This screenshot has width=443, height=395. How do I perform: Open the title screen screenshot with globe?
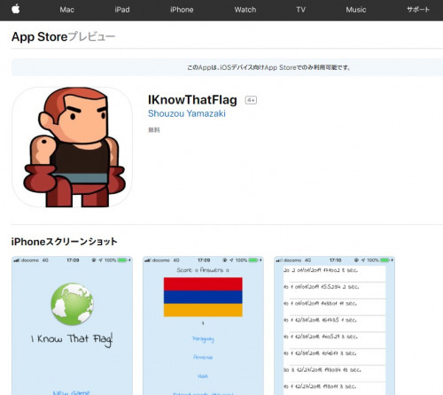[x=72, y=326]
